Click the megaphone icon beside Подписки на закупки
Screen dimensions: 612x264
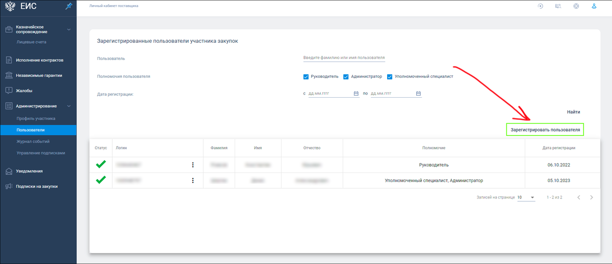(x=9, y=186)
